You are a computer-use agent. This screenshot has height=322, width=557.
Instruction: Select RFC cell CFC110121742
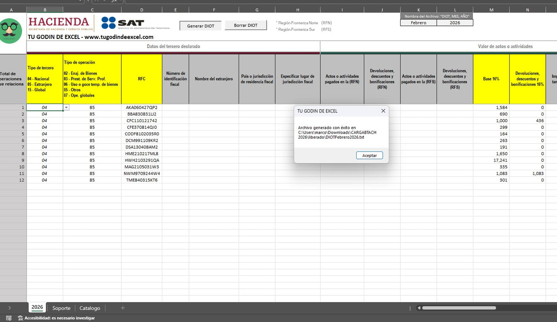[141, 121]
